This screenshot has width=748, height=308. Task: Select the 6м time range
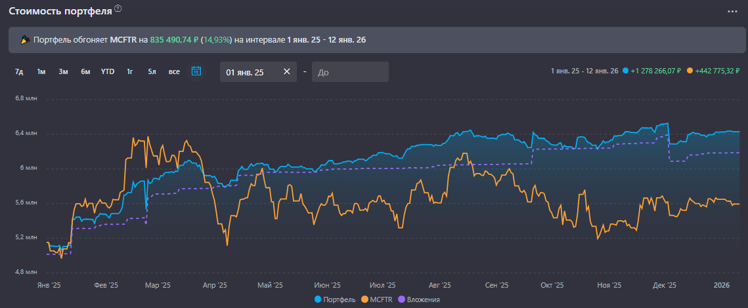[85, 72]
